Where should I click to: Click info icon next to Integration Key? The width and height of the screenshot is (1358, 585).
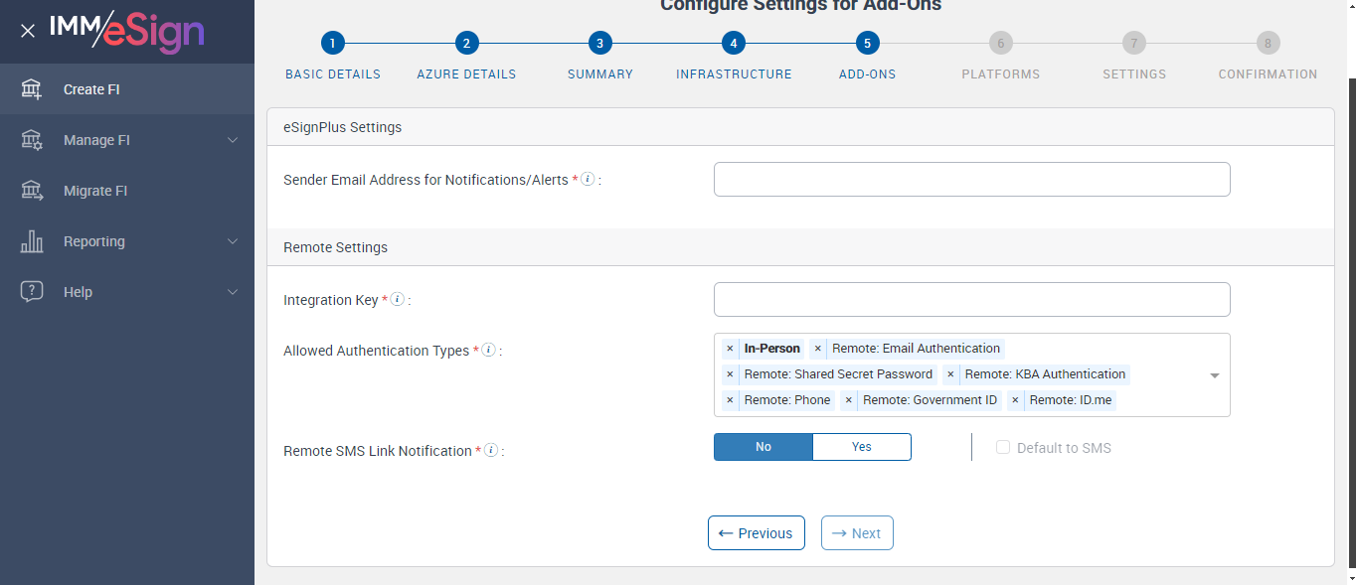point(397,299)
